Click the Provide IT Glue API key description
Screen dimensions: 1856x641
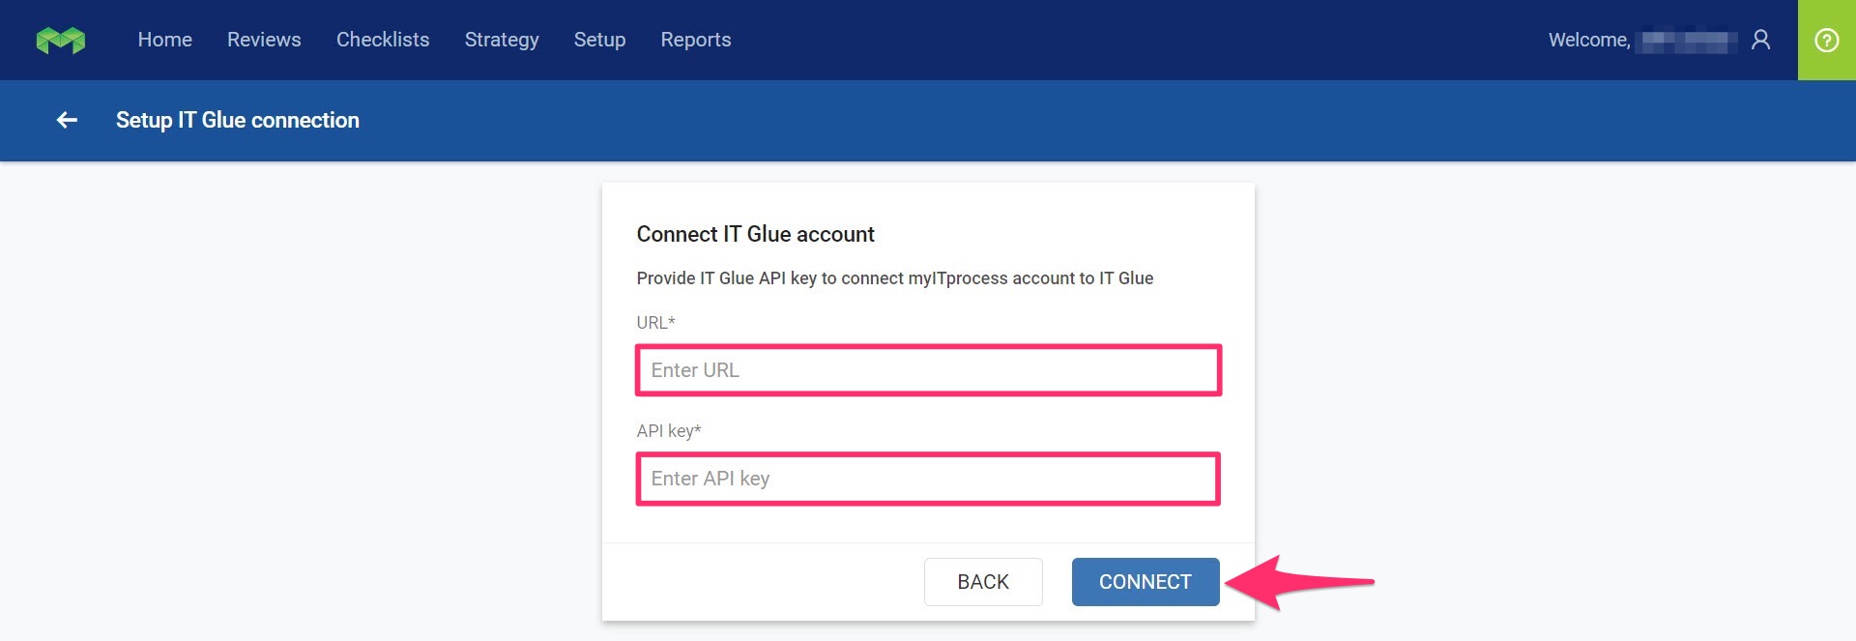tap(894, 278)
